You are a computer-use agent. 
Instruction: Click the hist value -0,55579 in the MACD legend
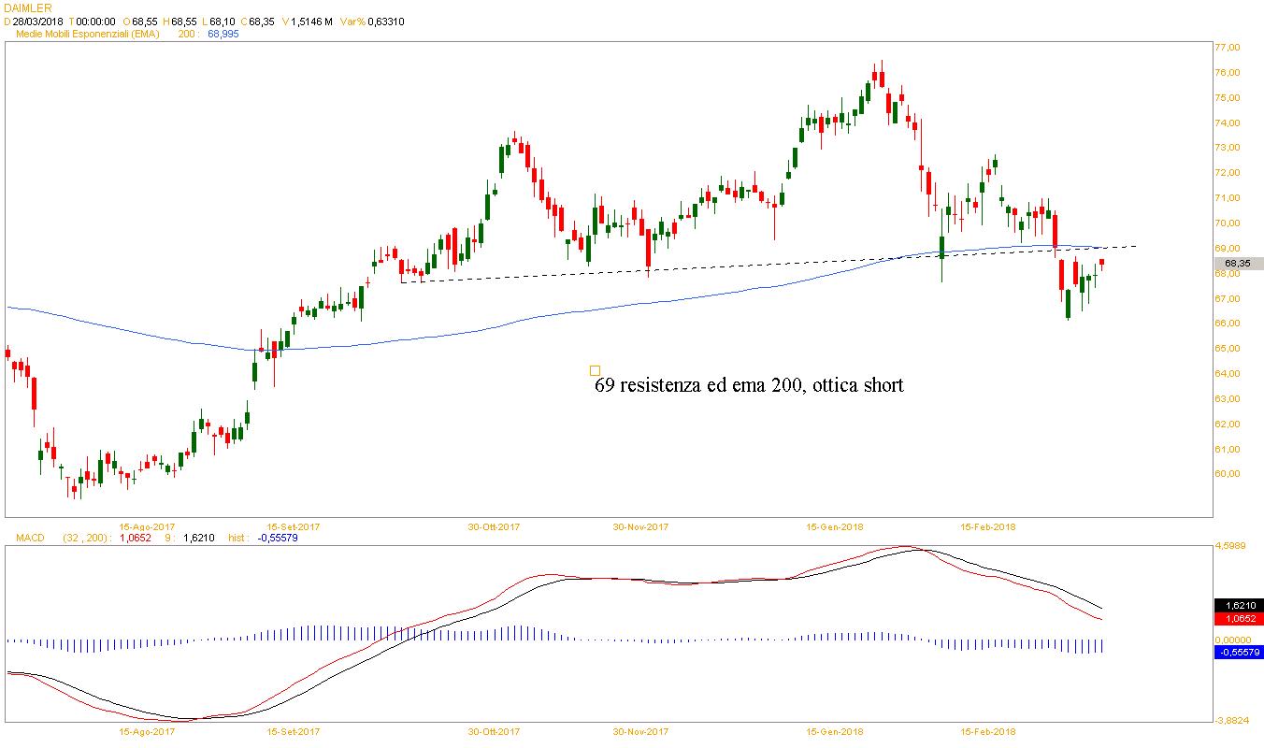coord(277,538)
